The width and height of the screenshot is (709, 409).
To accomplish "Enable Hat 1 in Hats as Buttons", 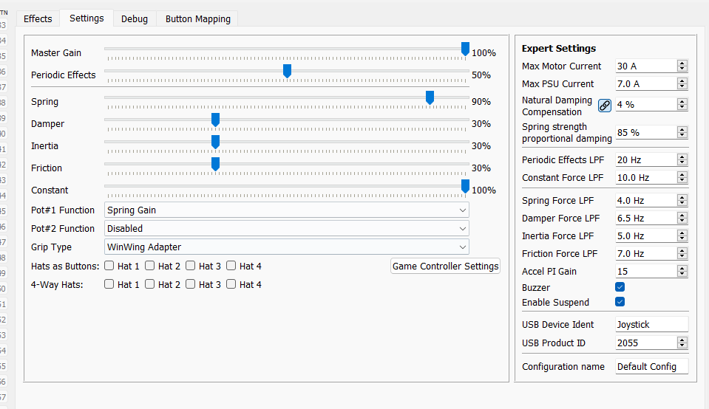I will point(109,266).
